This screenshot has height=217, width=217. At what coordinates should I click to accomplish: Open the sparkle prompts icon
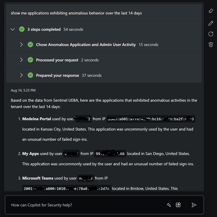pos(169,205)
